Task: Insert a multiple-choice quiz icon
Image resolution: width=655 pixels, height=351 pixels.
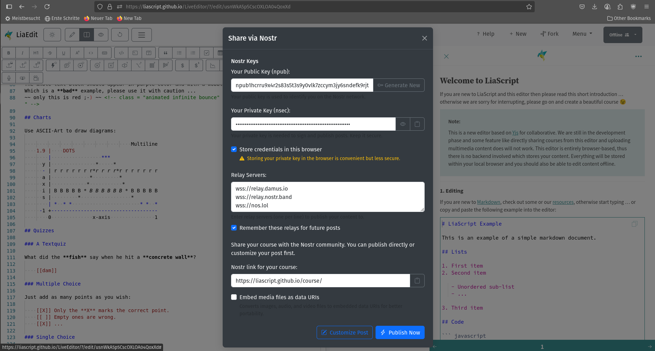Action: [111, 65]
